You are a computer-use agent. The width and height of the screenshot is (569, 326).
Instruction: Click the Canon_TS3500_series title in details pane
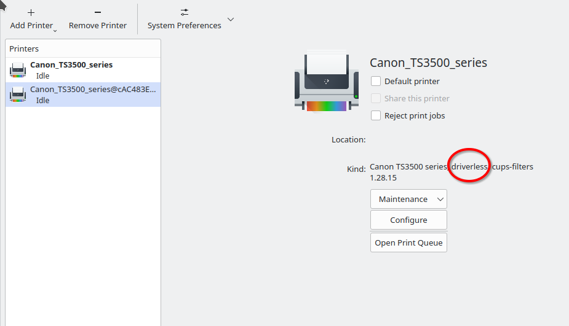click(428, 63)
